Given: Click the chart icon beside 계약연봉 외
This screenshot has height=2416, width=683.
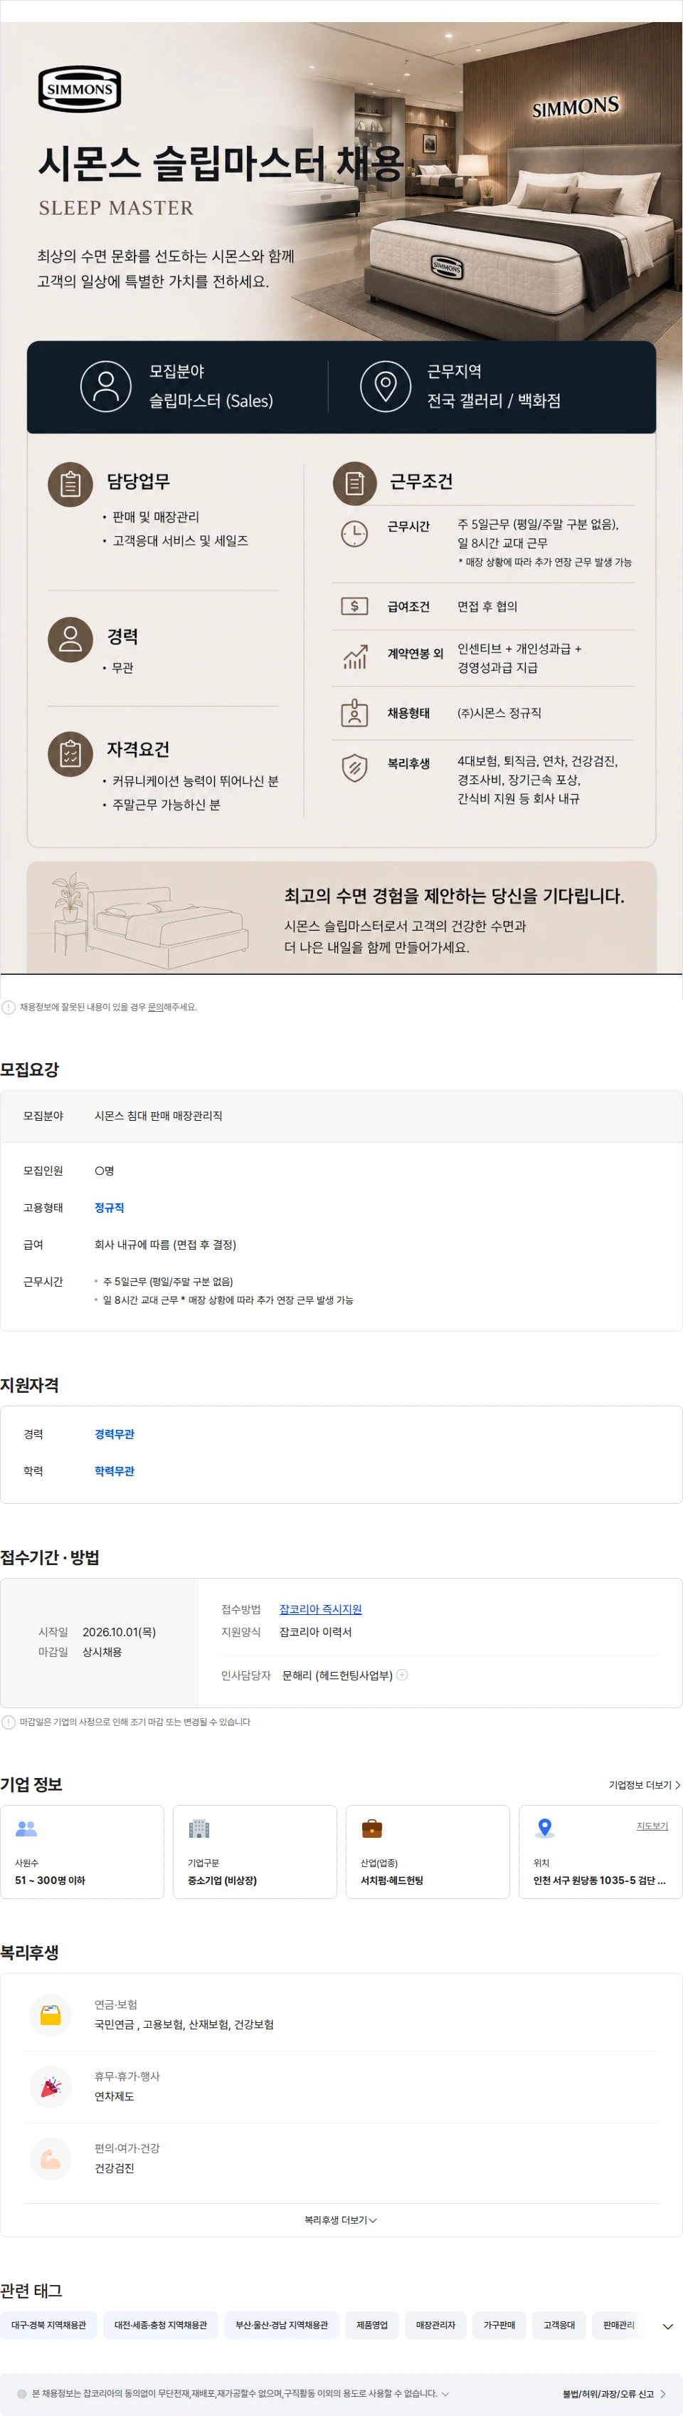Looking at the screenshot, I should [x=354, y=657].
